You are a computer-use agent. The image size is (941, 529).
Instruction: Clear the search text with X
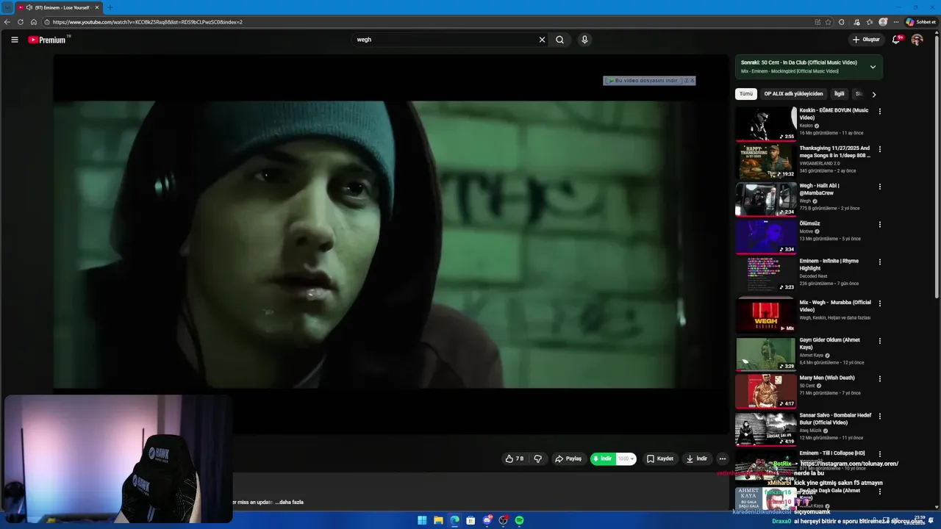pyautogui.click(x=543, y=40)
